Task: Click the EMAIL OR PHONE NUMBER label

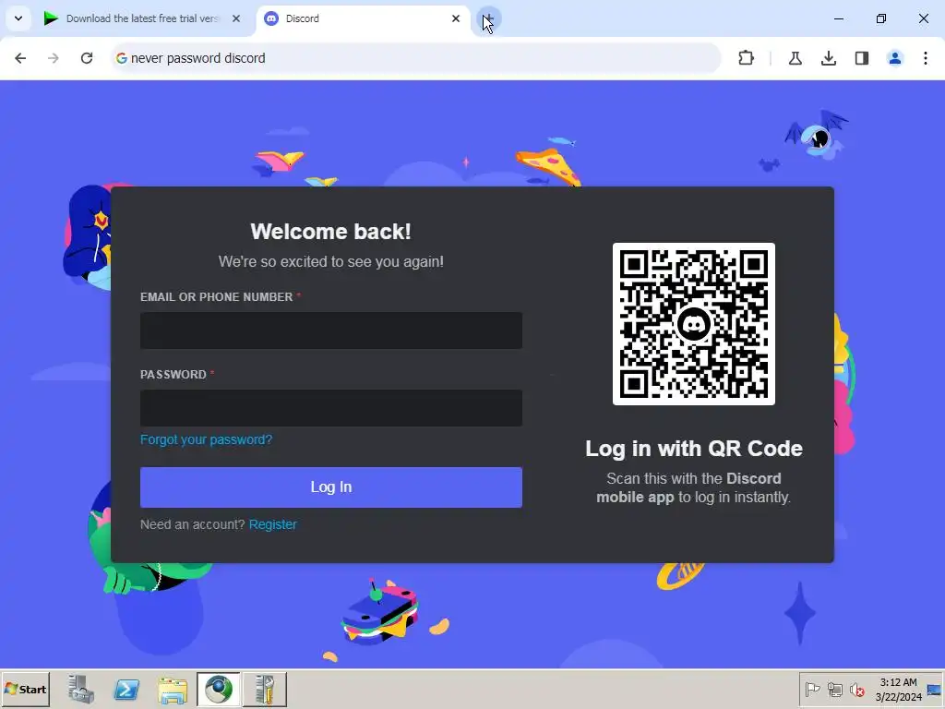Action: tap(216, 296)
